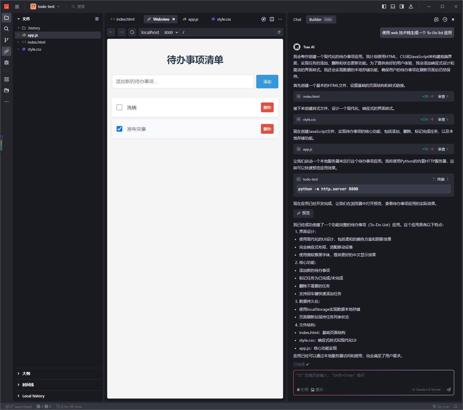Click 图片 image attach in chat input
The height and width of the screenshot is (410, 463).
[317, 389]
